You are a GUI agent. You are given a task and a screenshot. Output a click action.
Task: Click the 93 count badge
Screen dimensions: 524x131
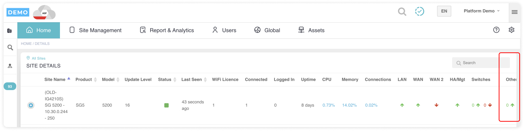click(x=10, y=86)
